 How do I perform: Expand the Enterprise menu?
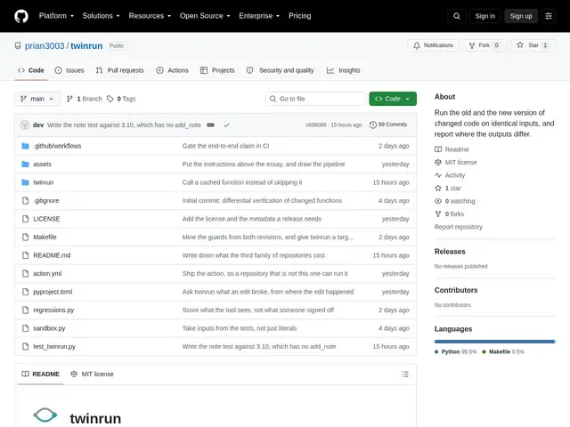click(x=259, y=16)
